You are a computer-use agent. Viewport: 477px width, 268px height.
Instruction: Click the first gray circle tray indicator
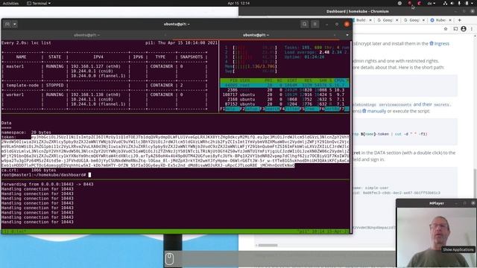pos(399,3)
